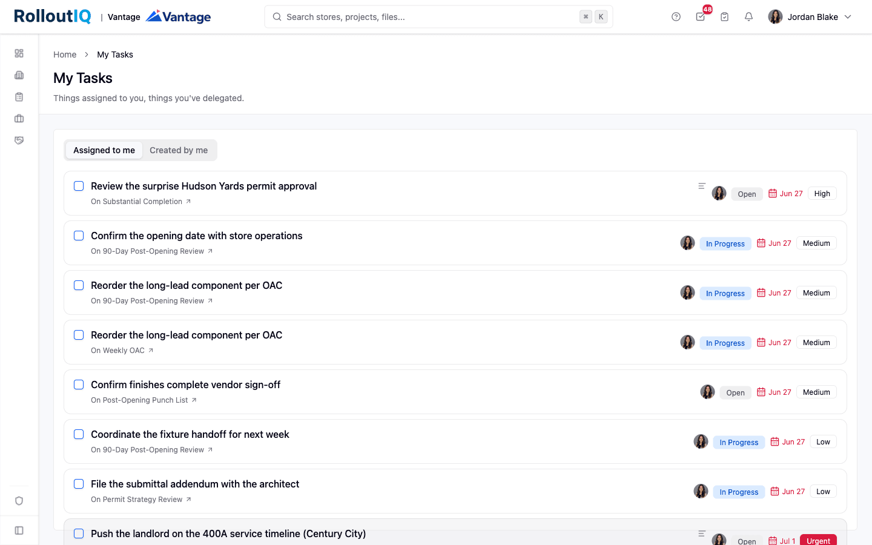Image resolution: width=872 pixels, height=545 pixels.
Task: Open external link arrow next to Substantial Completion
Action: point(188,202)
